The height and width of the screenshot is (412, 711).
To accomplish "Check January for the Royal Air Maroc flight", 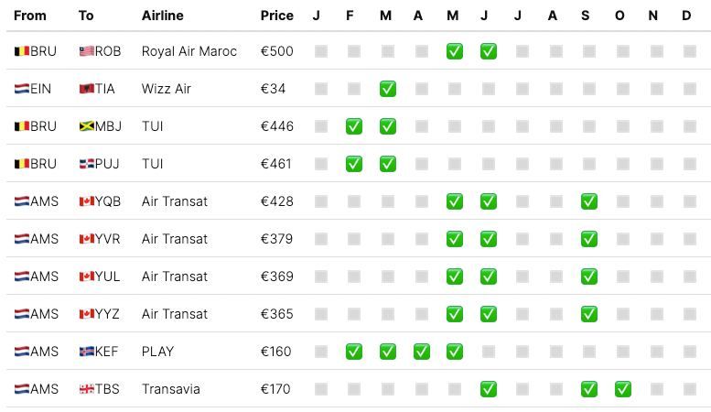I will pos(320,51).
